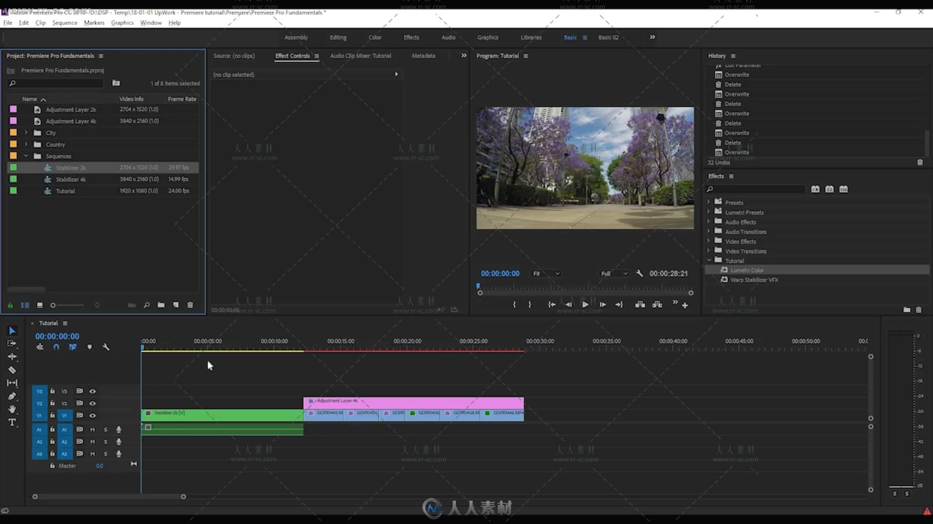The width and height of the screenshot is (933, 524).
Task: Open the Metadata panel tab
Action: coord(423,56)
